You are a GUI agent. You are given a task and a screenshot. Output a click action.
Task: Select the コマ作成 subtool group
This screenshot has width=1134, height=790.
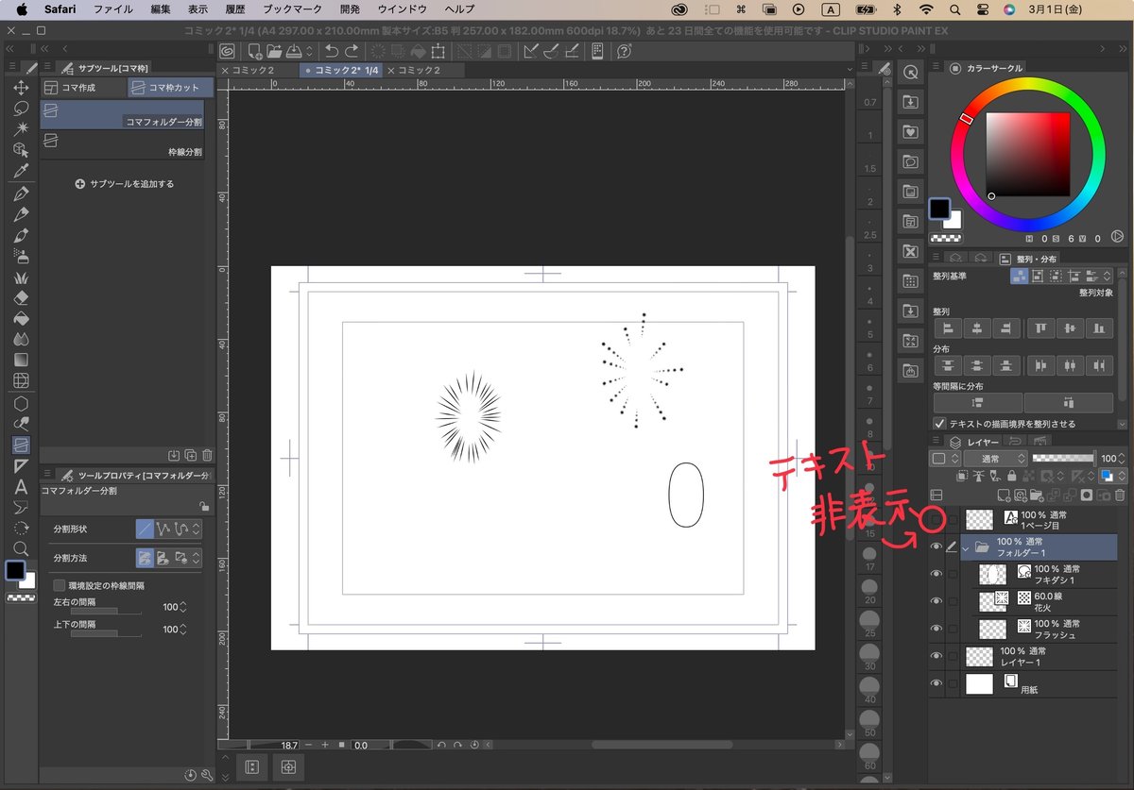pos(80,87)
